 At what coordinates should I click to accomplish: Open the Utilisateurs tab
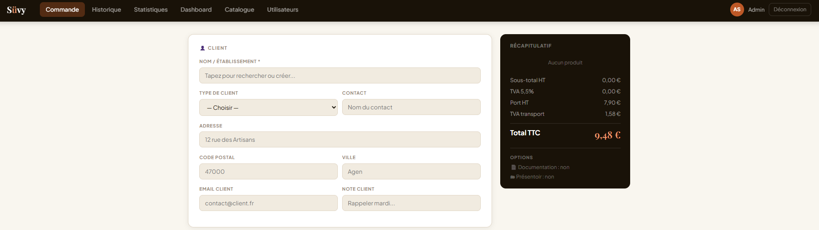tap(283, 10)
